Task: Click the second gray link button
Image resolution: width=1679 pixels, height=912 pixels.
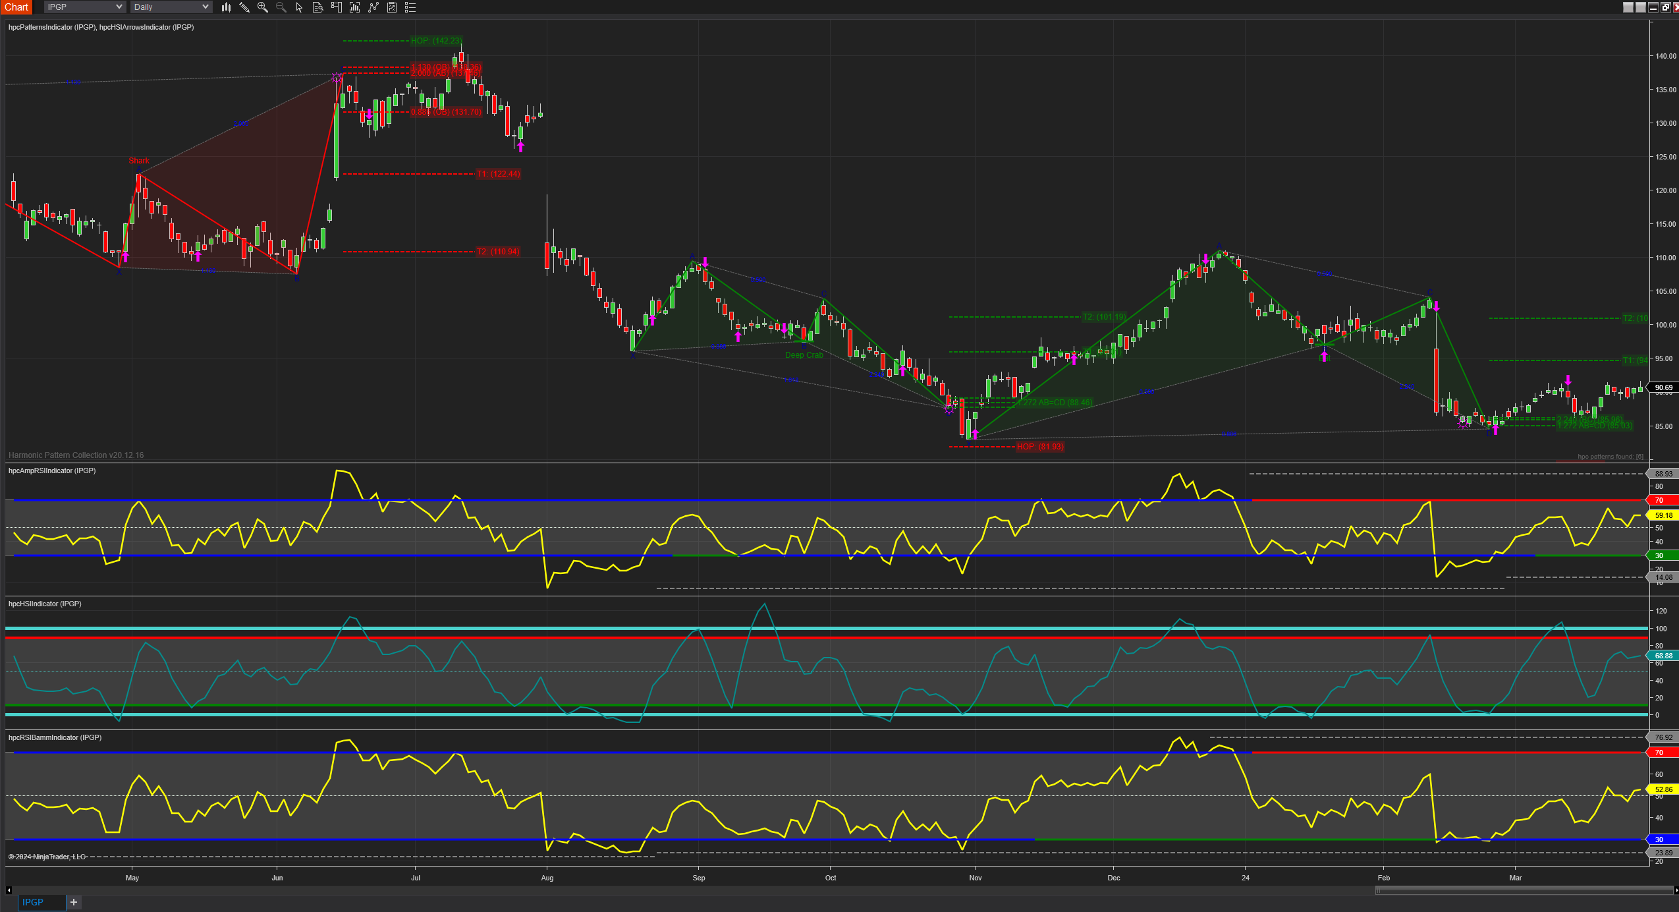Action: 1640,7
